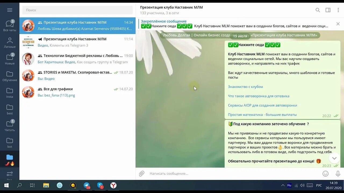Open the light blue round taskbar app
This screenshot has width=344, height=193.
pyautogui.click(x=60, y=185)
